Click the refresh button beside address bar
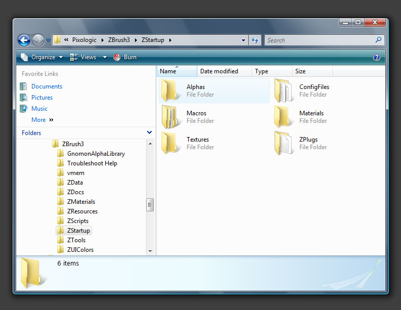The width and height of the screenshot is (401, 310). (x=255, y=40)
